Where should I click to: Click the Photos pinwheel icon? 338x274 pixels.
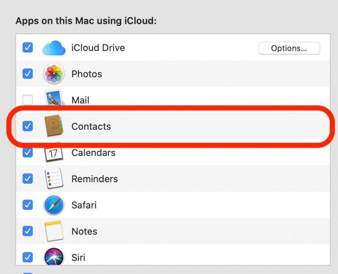click(x=53, y=74)
